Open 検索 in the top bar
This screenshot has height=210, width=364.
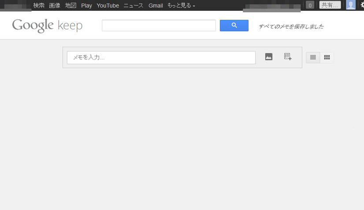click(39, 5)
